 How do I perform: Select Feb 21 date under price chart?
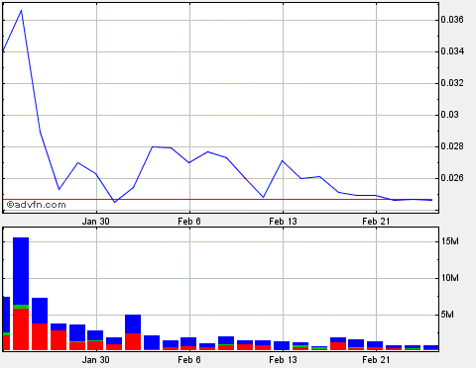pyautogui.click(x=376, y=221)
